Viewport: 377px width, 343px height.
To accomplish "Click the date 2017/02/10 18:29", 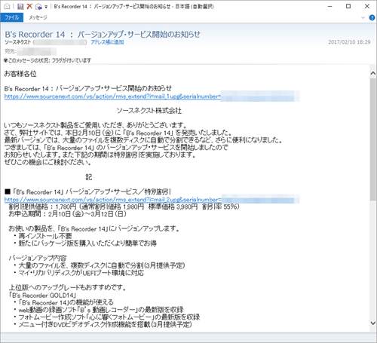I will point(349,42).
